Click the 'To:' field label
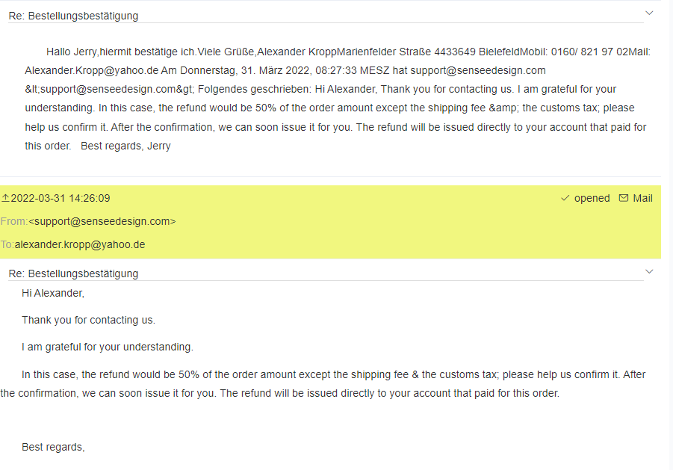The image size is (673, 470). (7, 244)
